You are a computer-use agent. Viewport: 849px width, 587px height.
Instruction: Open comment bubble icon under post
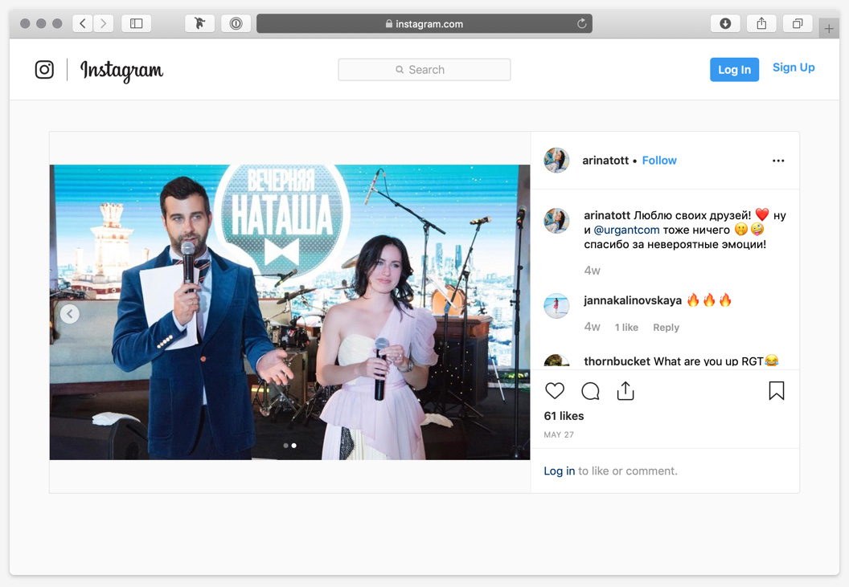click(x=590, y=391)
